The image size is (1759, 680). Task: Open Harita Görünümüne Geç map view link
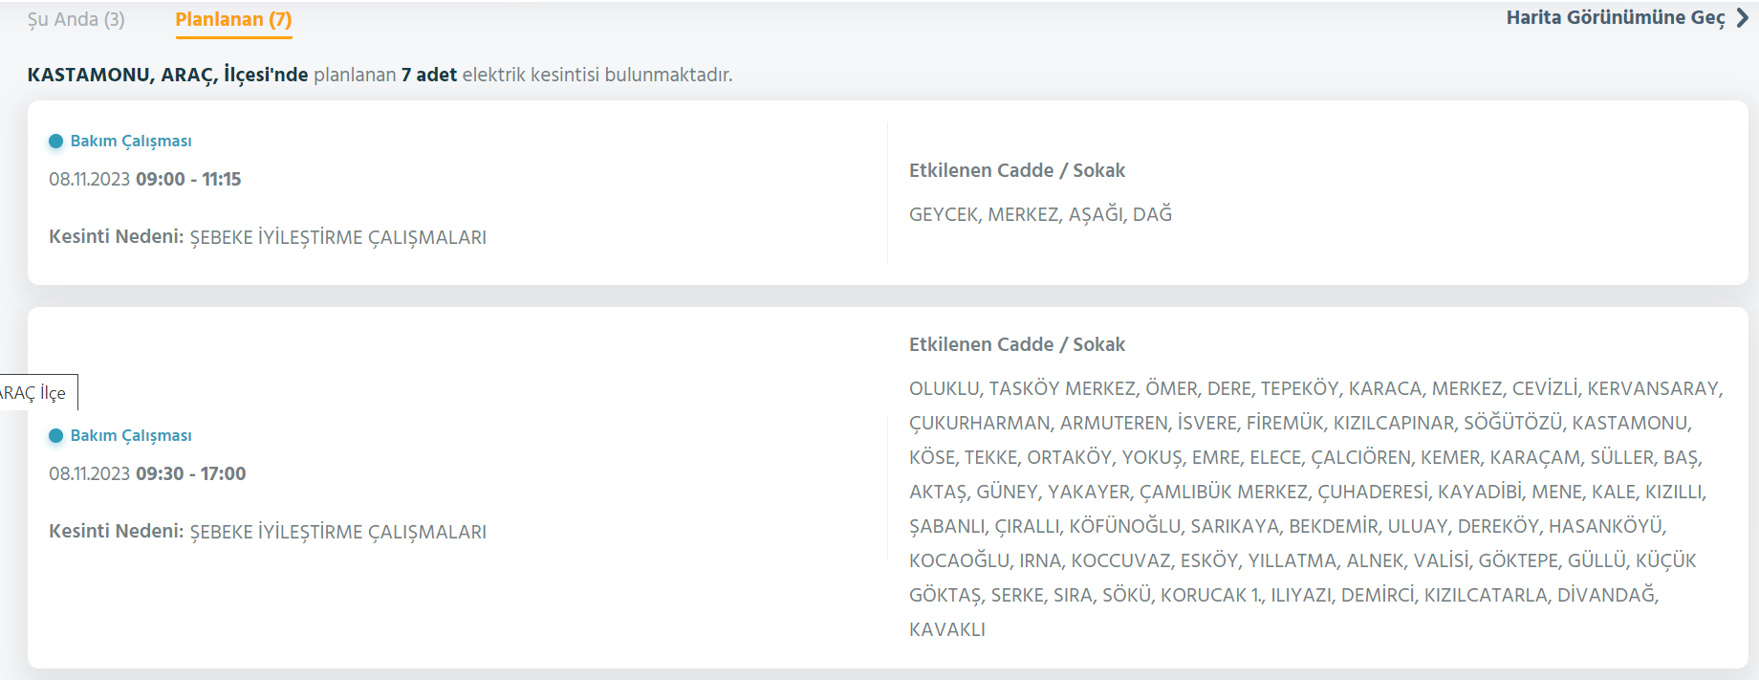(x=1615, y=17)
